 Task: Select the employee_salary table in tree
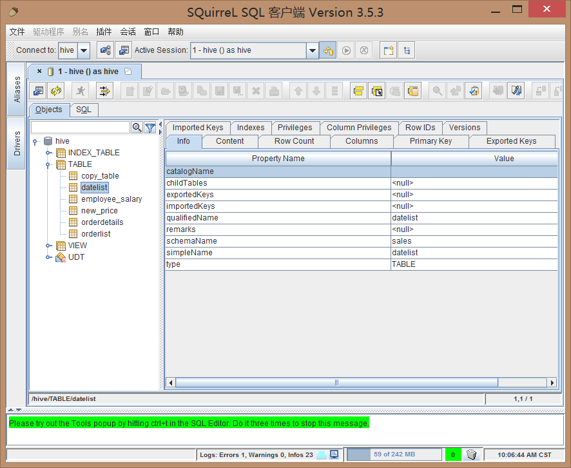[111, 199]
